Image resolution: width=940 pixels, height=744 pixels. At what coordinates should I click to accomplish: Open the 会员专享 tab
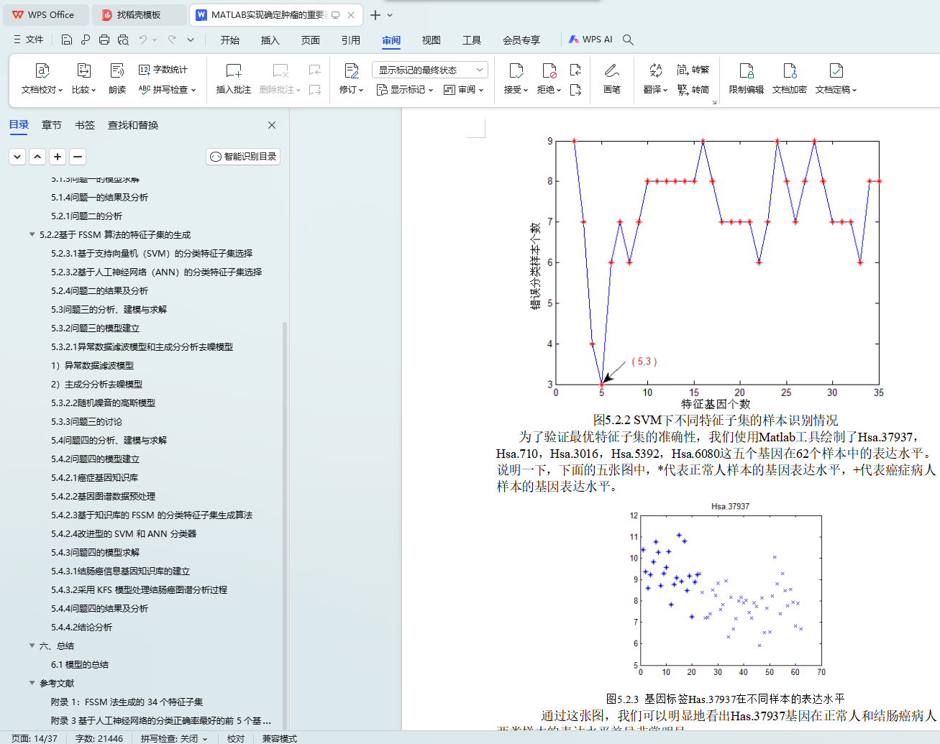click(x=521, y=40)
